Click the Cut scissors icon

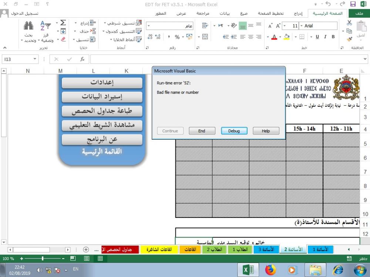tap(349, 23)
